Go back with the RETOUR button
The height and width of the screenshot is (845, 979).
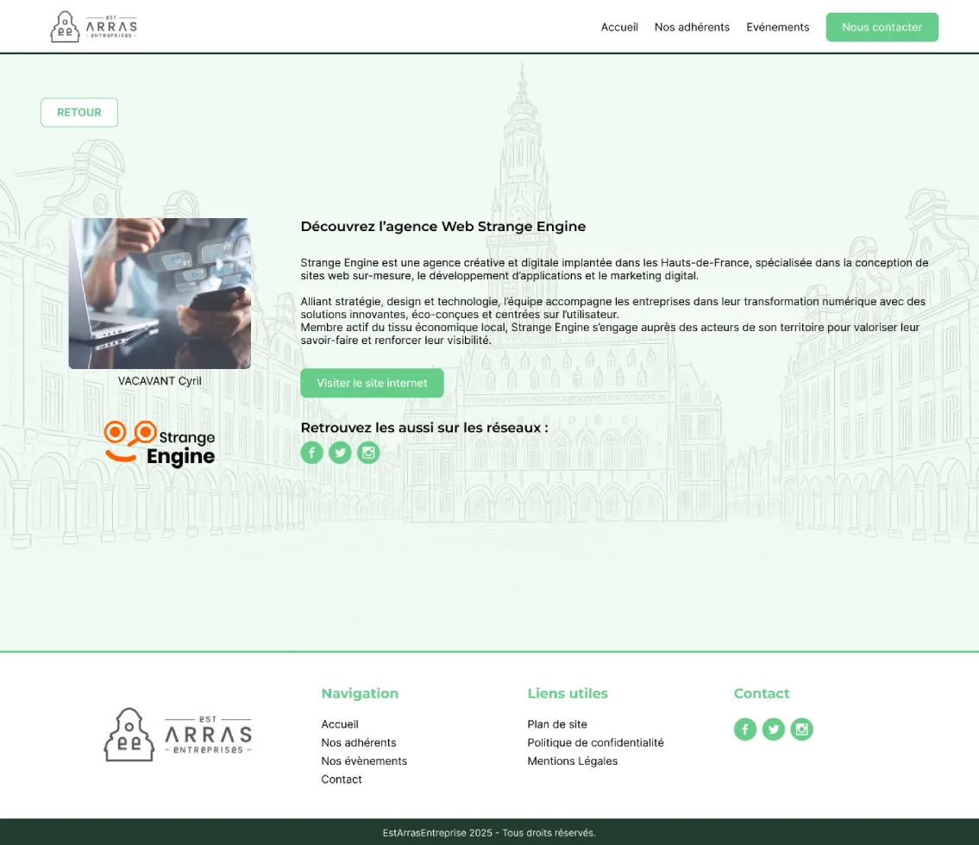pos(79,112)
